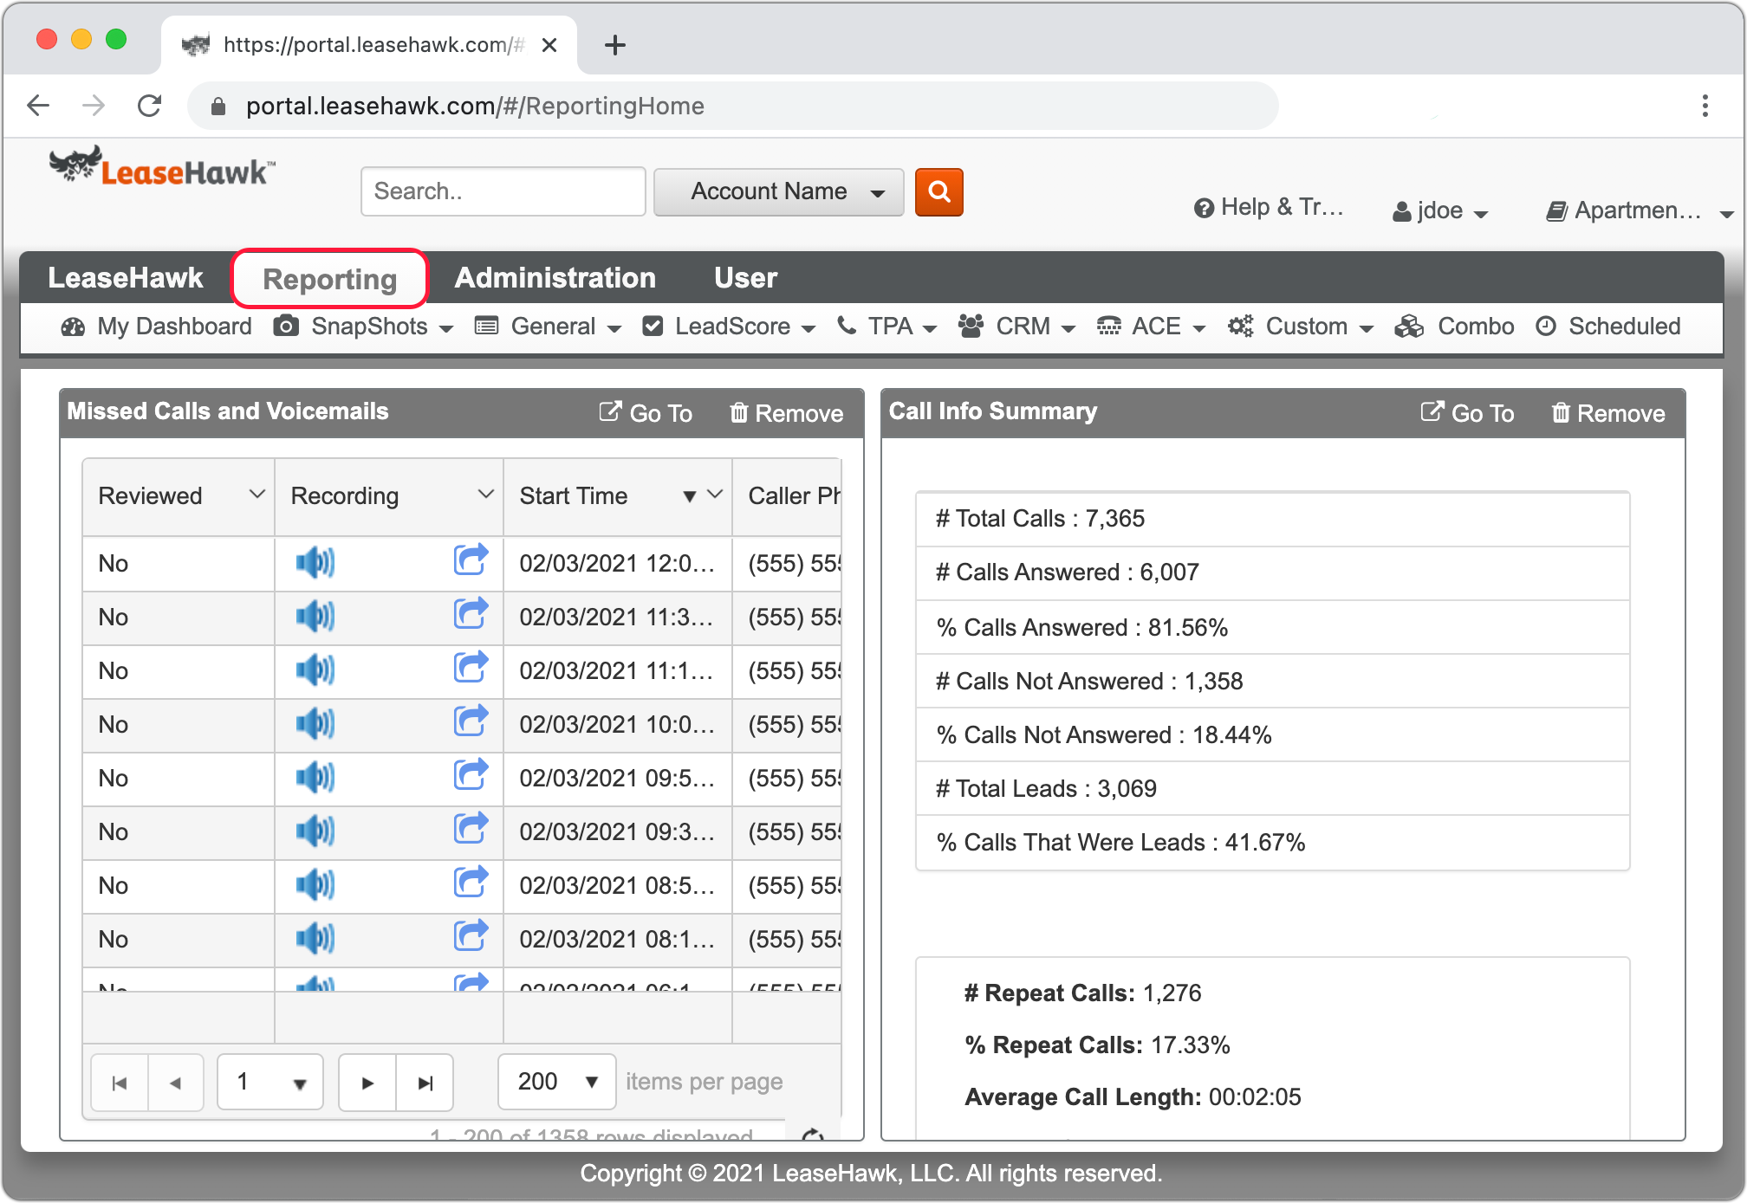The width and height of the screenshot is (1747, 1203).
Task: Click the orange search magnifier button
Action: [939, 191]
